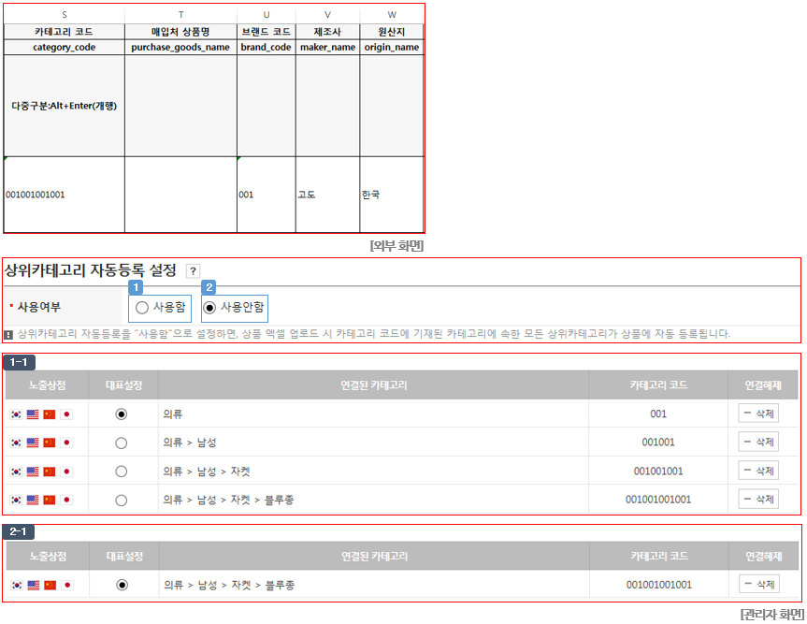Screen dimensions: 807x624
Task: Select the Japanese flag in the 001001 row
Action: coord(66,443)
